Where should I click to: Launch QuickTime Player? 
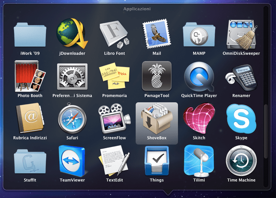pos(199,77)
